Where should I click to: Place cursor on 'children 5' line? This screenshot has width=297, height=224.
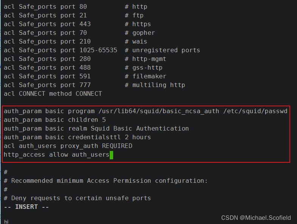87,120
